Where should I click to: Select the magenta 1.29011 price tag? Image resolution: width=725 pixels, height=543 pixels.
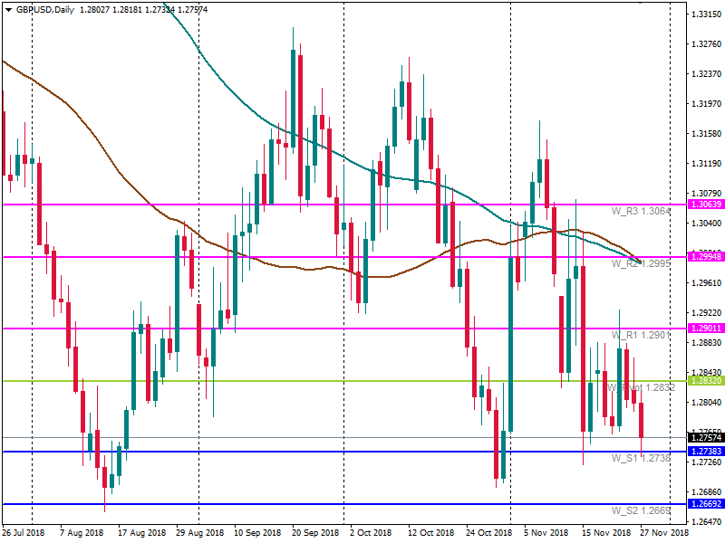point(704,329)
